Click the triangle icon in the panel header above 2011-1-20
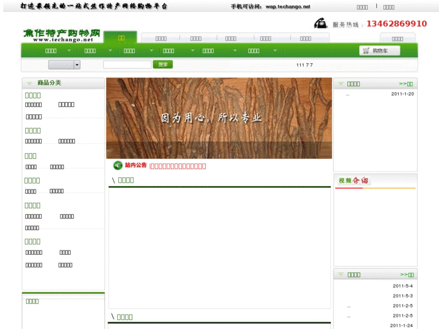The height and width of the screenshot is (329, 439). click(x=341, y=83)
